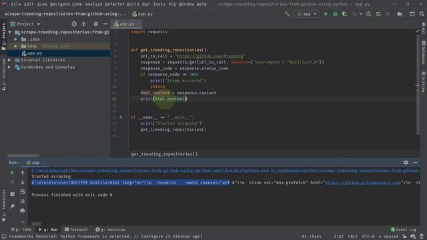Open the Run tool window button
The height and width of the screenshot is (240, 427).
(48, 229)
